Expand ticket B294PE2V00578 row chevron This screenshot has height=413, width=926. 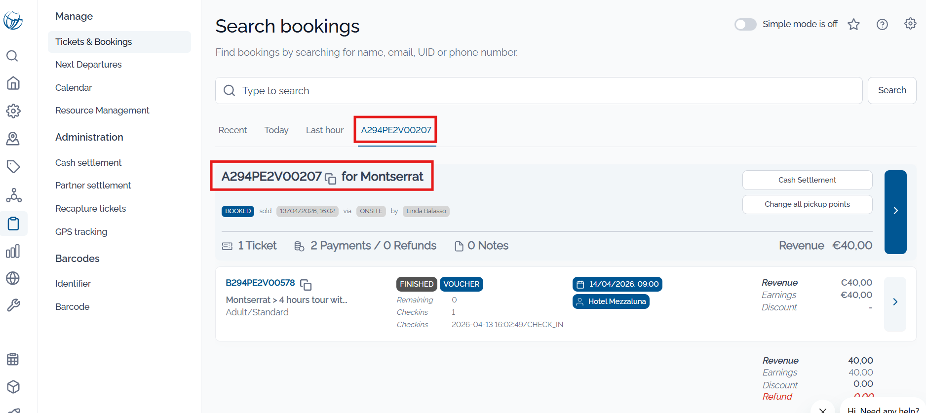pos(895,303)
